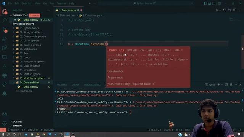Click the command center search box

pyautogui.click(x=146, y=3)
